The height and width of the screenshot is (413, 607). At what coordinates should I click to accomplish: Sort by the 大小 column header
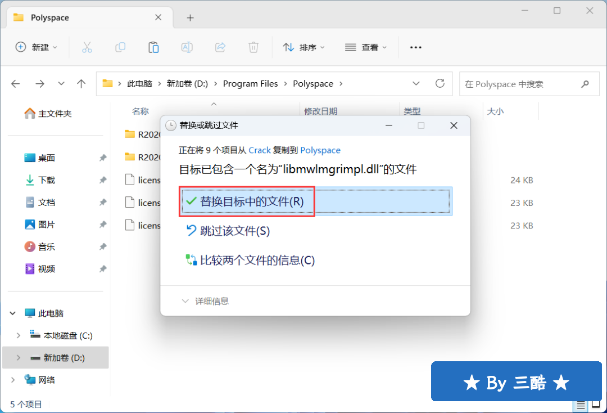(495, 111)
